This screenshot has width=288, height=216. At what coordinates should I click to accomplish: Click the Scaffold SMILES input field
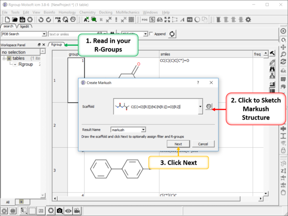point(155,107)
